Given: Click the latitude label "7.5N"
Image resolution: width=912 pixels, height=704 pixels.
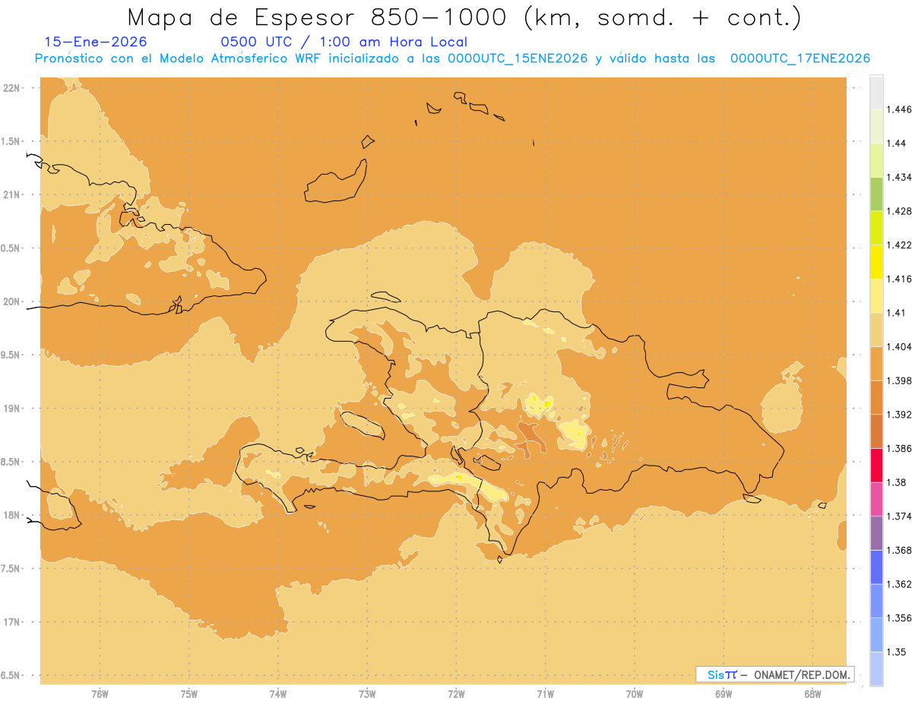Looking at the screenshot, I should tap(11, 569).
